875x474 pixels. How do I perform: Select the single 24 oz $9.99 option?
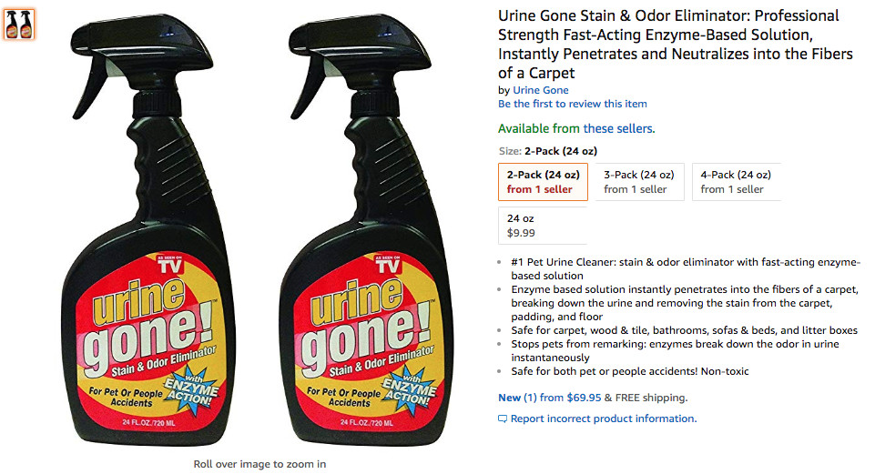coord(543,226)
